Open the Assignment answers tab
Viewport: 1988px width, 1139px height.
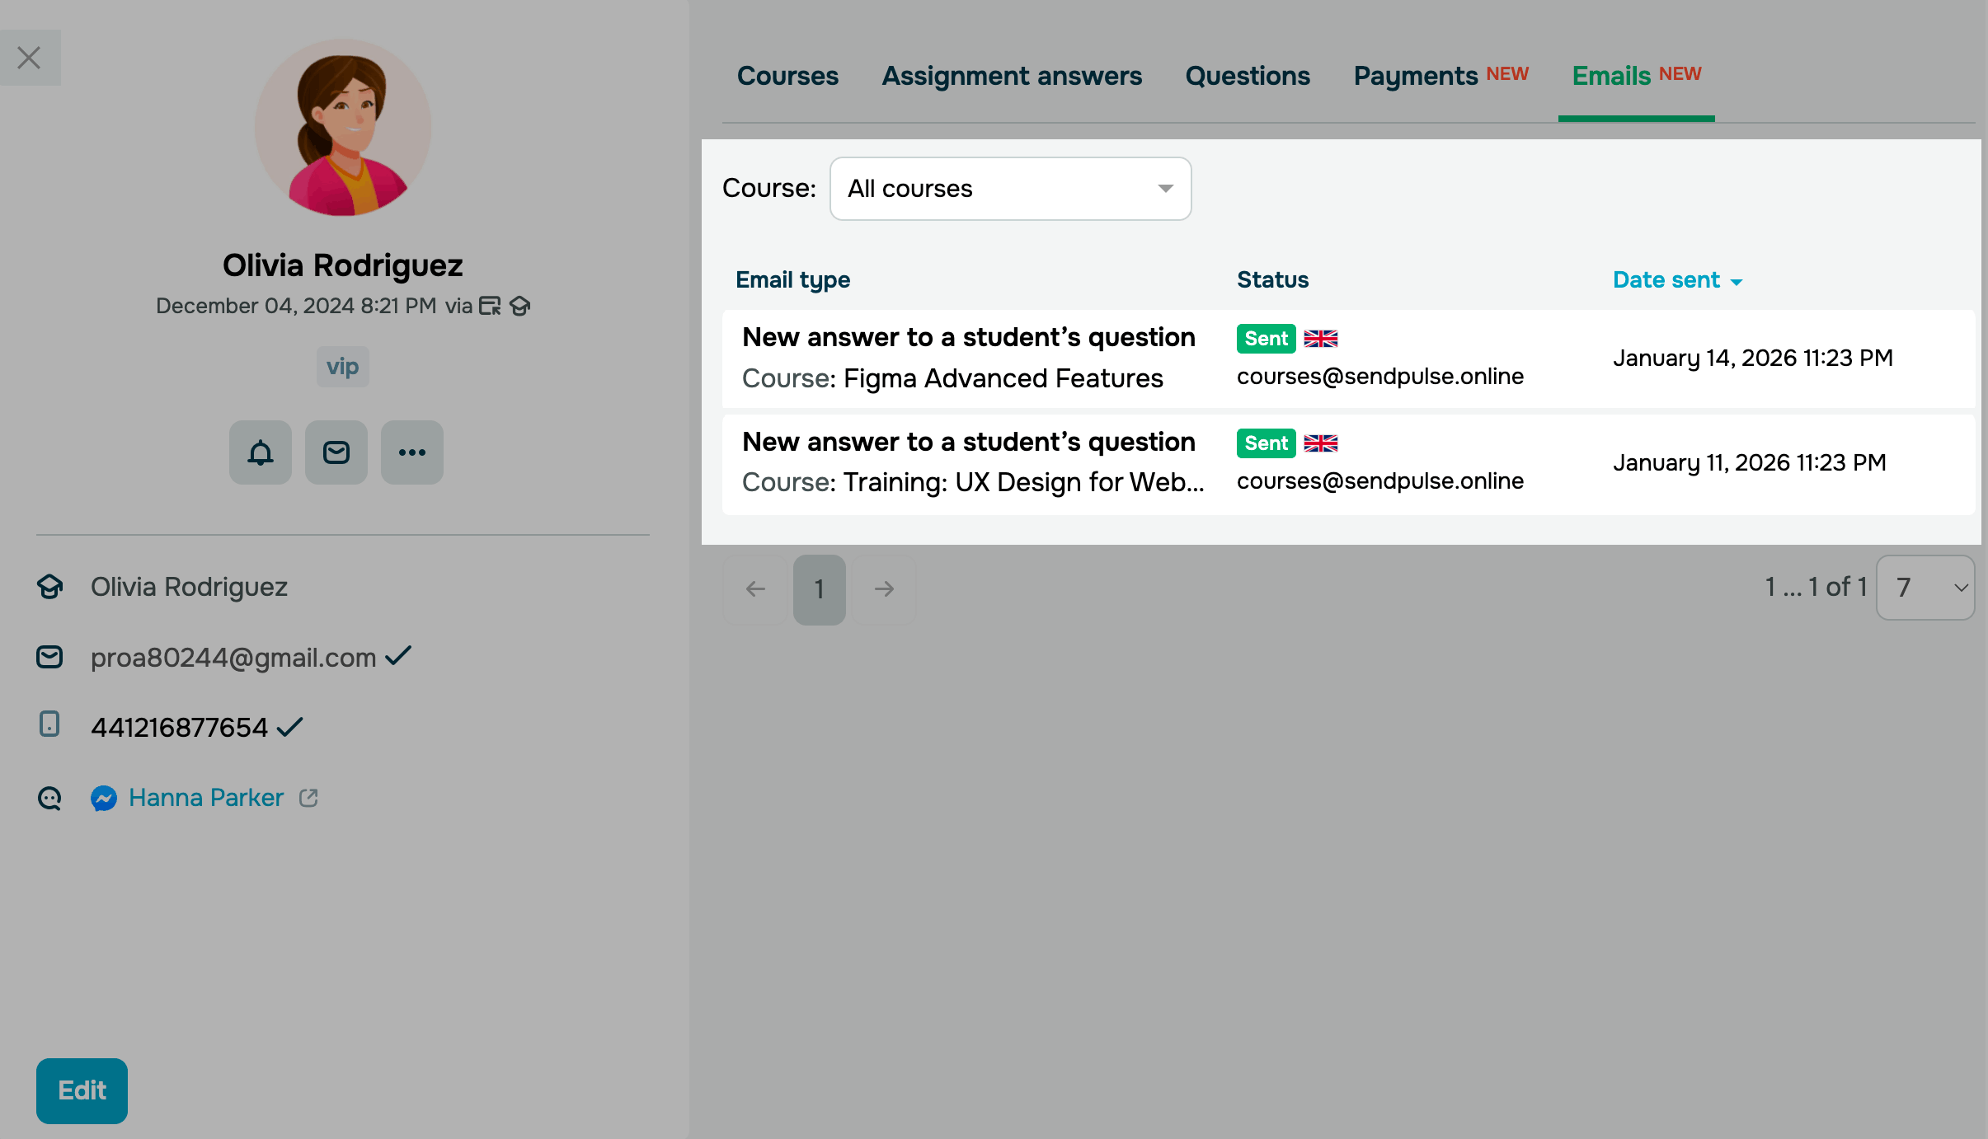tap(1012, 76)
